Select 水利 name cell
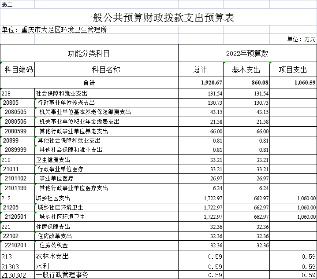The height and width of the screenshot is (279, 317). [106, 267]
